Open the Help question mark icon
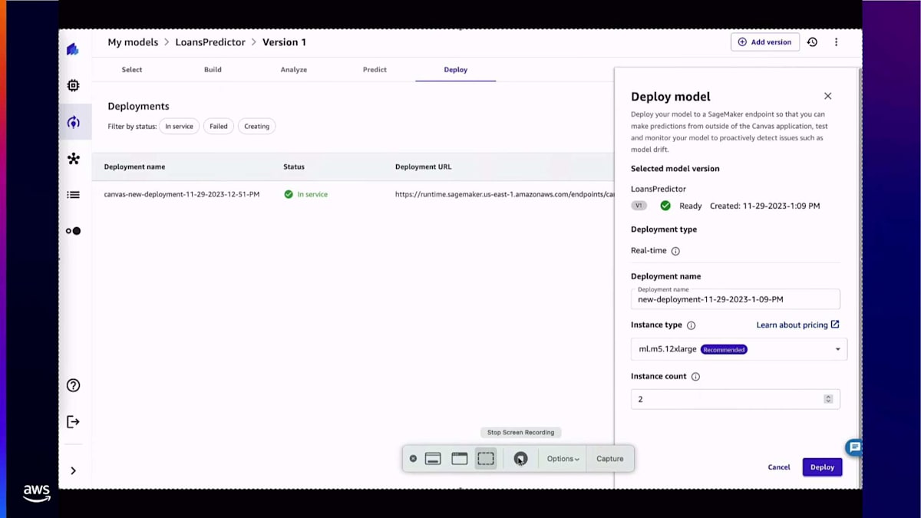Viewport: 921px width, 518px height. (73, 385)
